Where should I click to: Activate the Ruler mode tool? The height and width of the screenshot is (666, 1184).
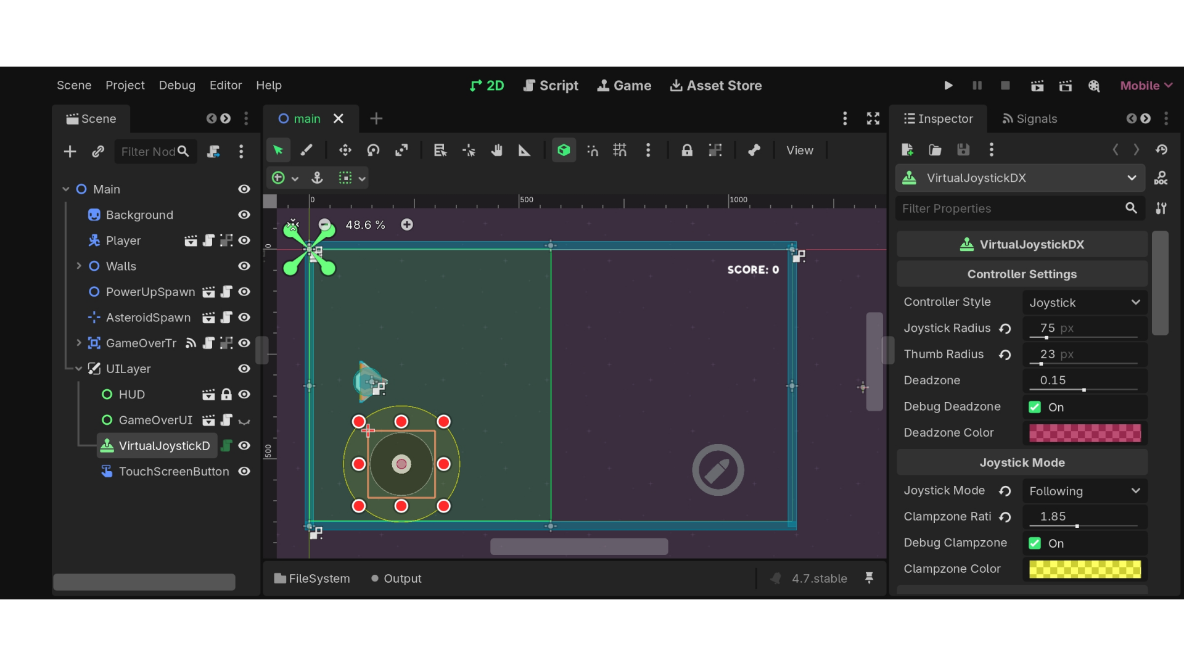point(524,150)
